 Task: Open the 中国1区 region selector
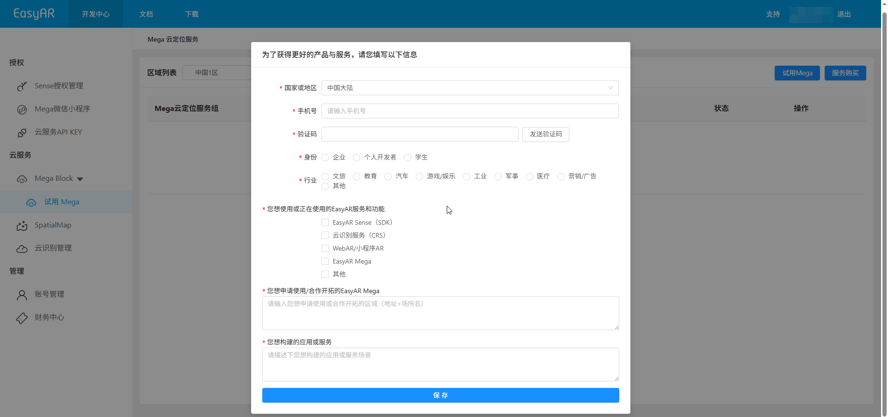point(217,73)
